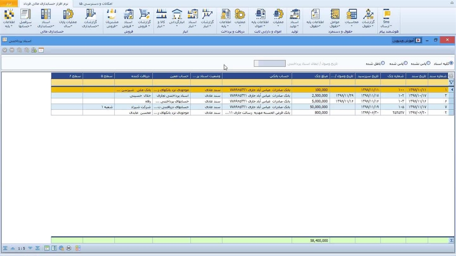The height and width of the screenshot is (256, 456).
Task: Select the پاس نشده radio option
Action: pos(429,63)
